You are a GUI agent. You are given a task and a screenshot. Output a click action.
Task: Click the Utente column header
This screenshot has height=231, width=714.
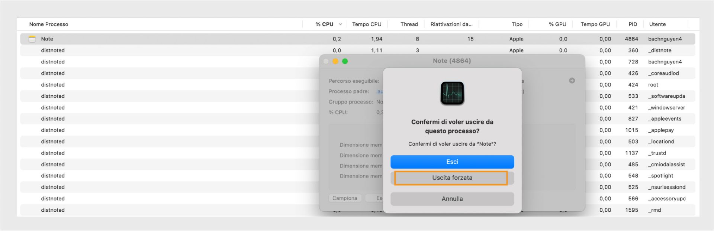point(657,24)
